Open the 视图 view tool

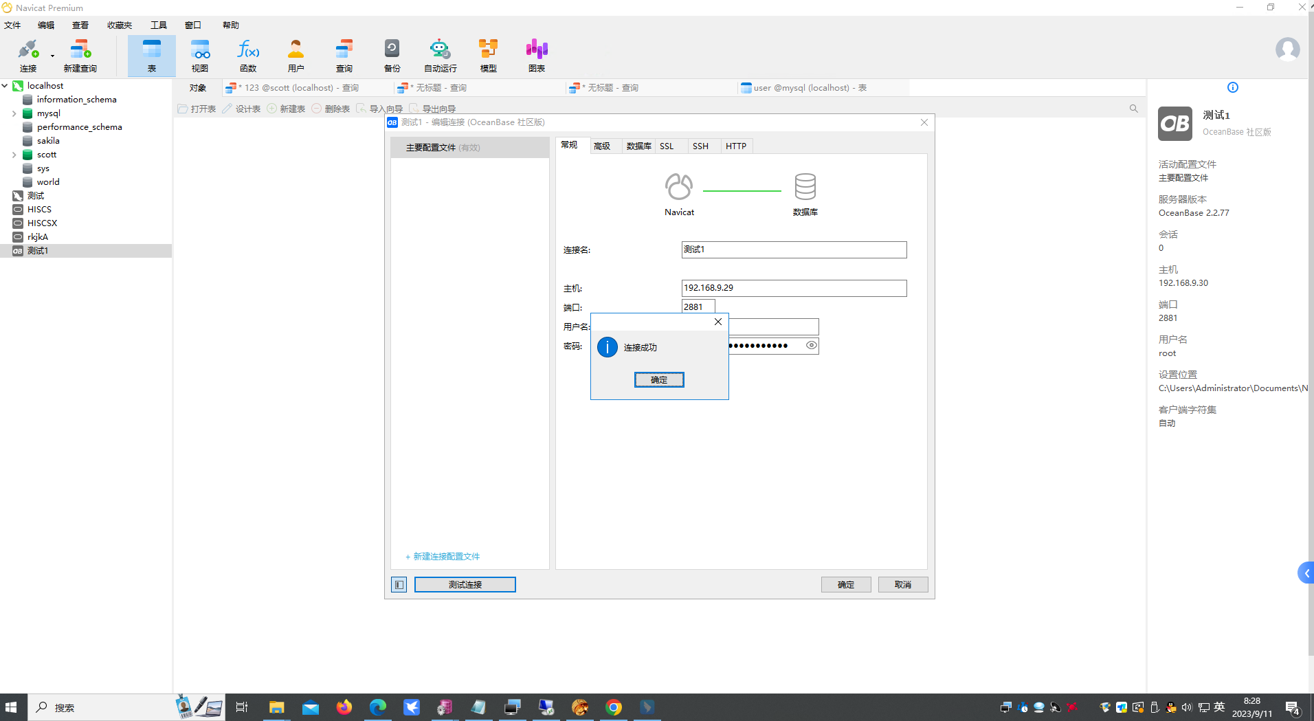[x=200, y=55]
